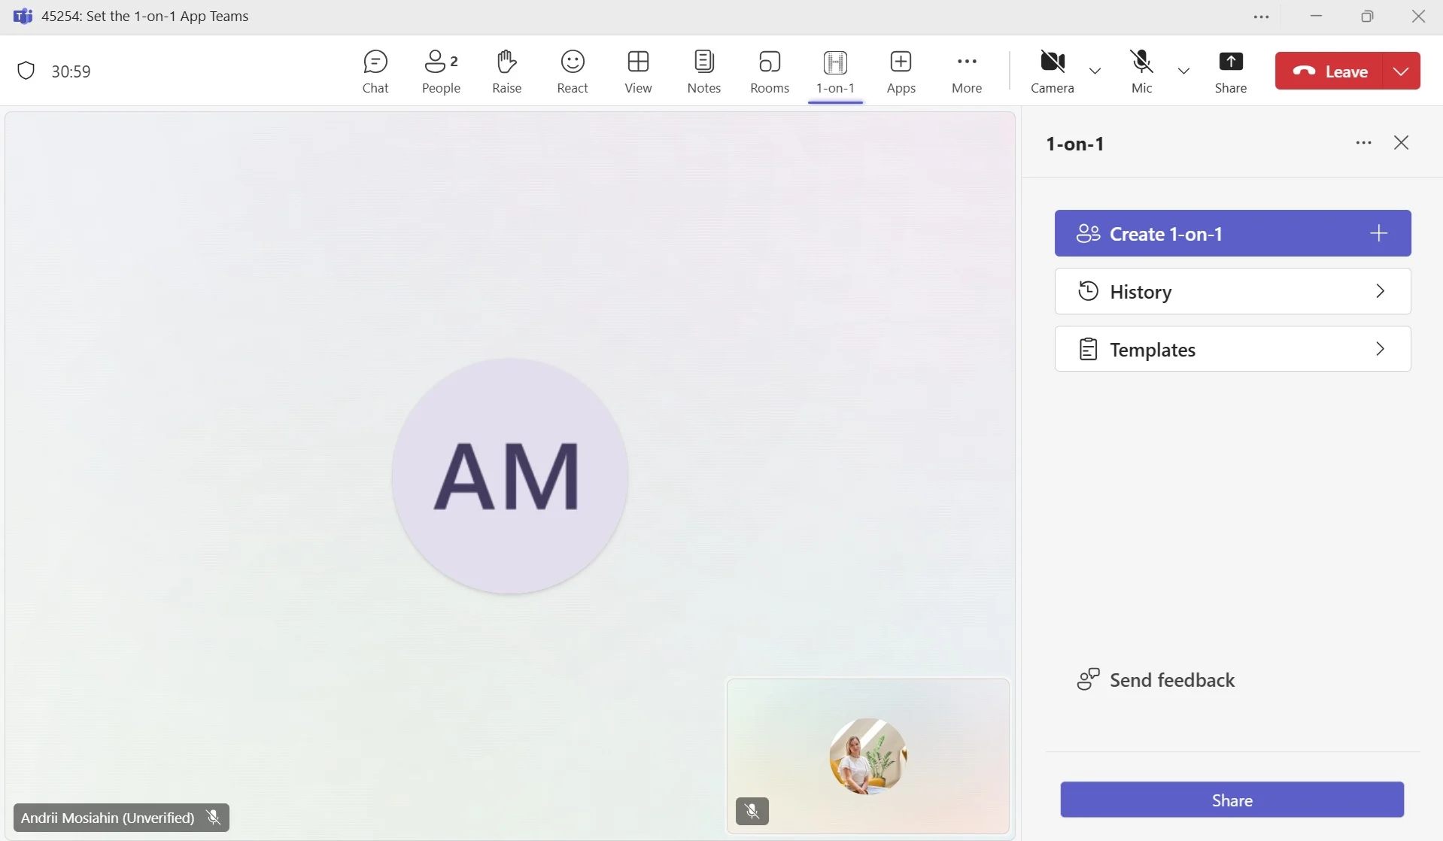This screenshot has height=841, width=1443.
Task: Unmute the Mic
Action: 1141,71
